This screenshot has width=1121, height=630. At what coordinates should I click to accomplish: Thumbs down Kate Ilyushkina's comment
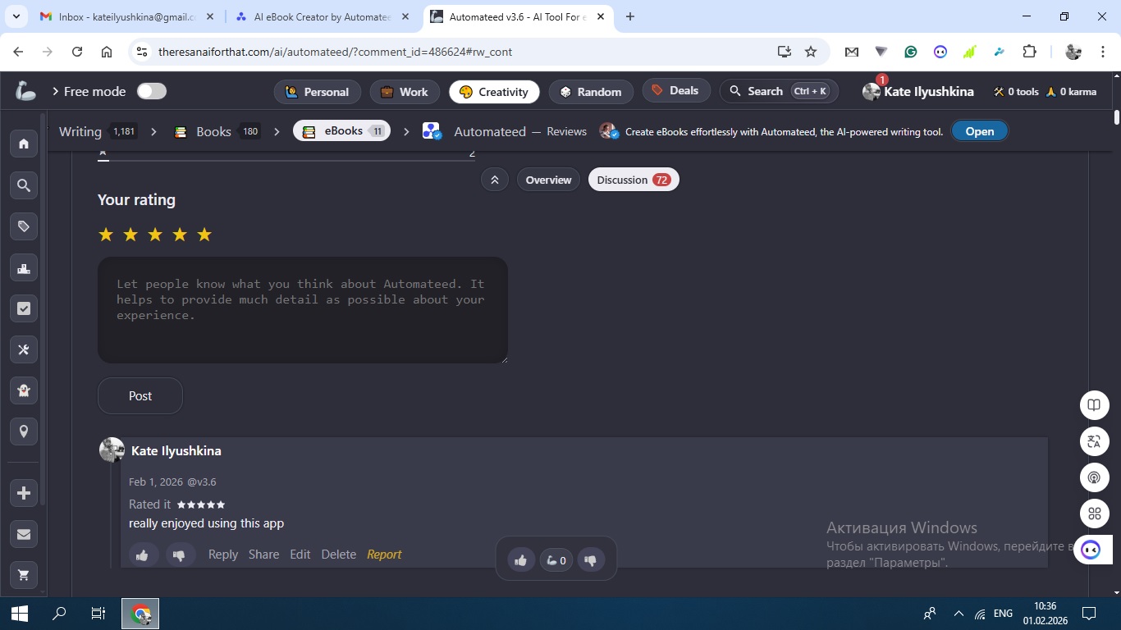point(180,555)
